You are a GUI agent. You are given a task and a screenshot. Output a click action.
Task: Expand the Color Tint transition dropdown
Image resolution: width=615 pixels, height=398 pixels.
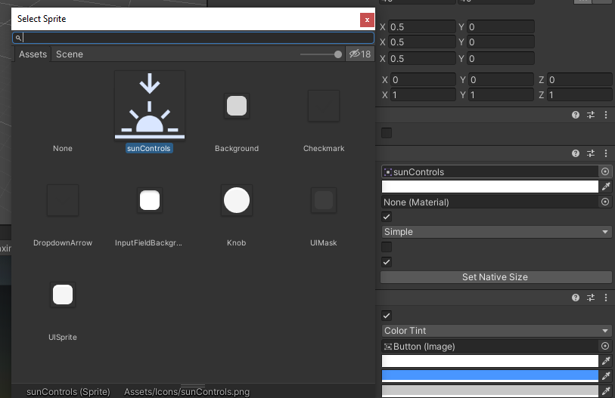tap(496, 331)
